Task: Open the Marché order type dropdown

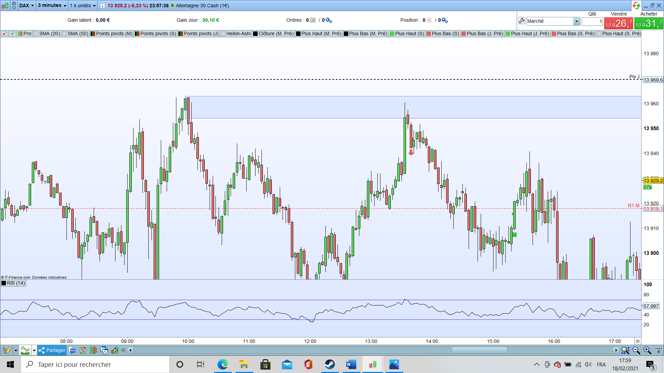Action: [x=576, y=21]
